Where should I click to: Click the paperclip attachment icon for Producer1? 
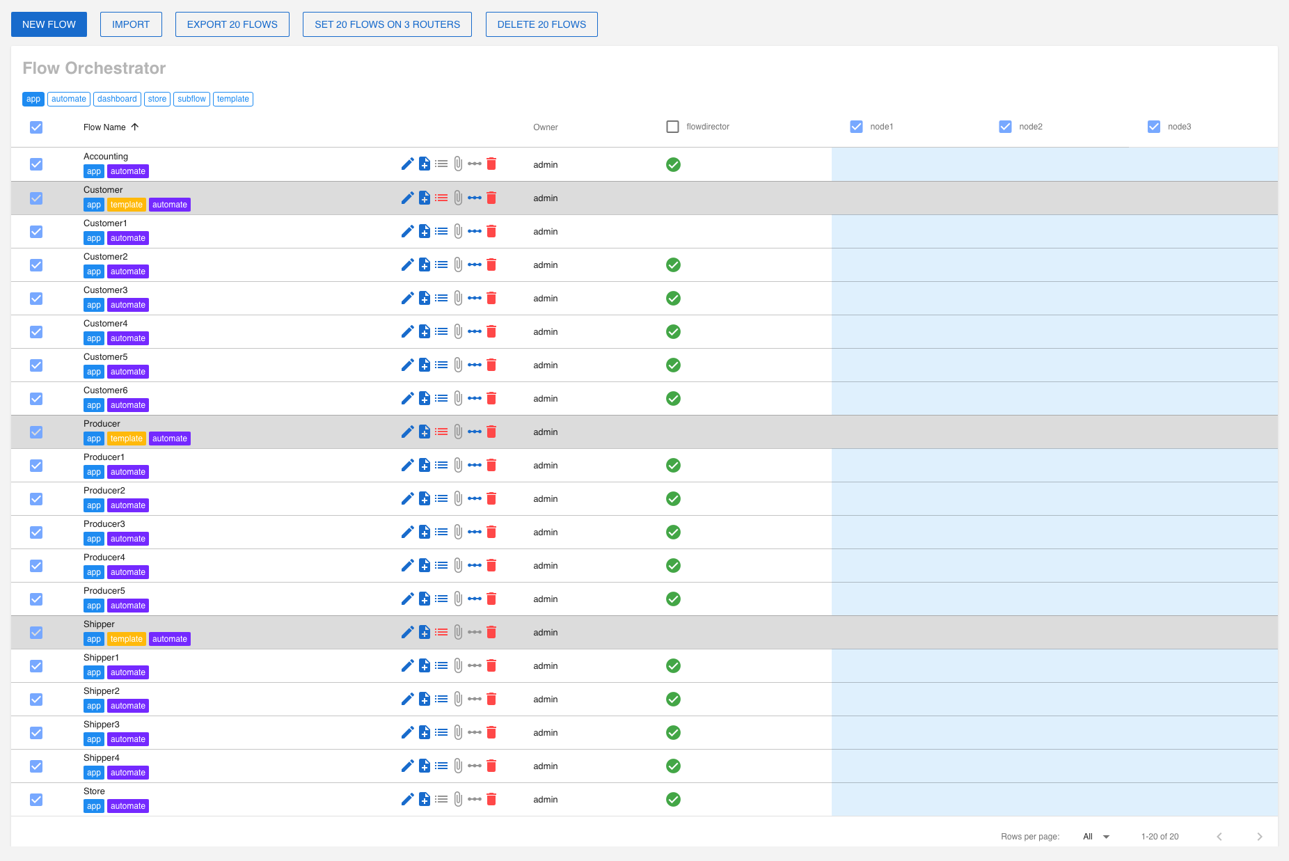click(458, 465)
